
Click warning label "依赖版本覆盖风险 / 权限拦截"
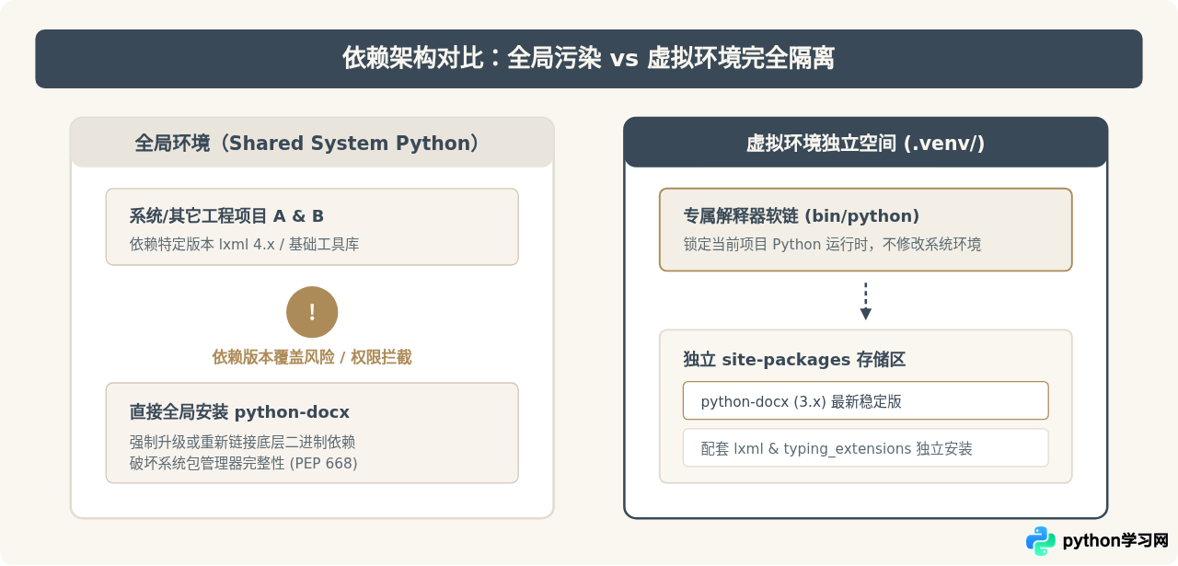(312, 357)
